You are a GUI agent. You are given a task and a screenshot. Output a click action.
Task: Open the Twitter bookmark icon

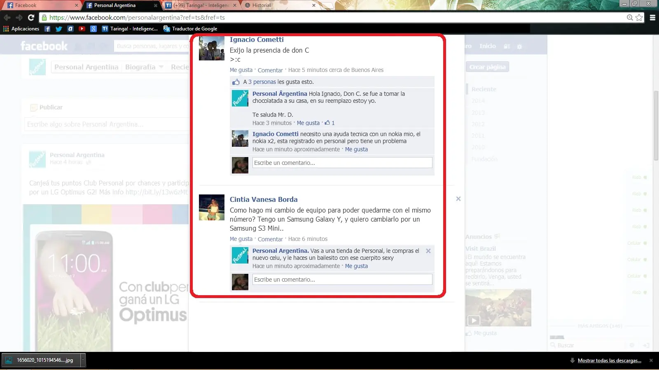(59, 29)
